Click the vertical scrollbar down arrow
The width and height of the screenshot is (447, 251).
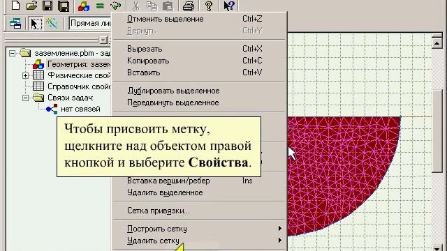(437, 248)
